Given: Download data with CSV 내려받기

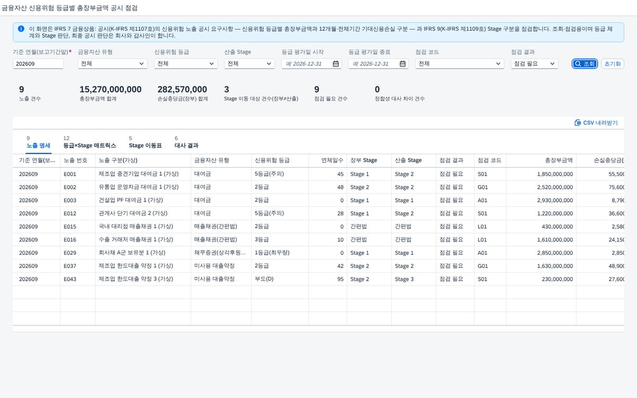Looking at the screenshot, I should pyautogui.click(x=596, y=123).
